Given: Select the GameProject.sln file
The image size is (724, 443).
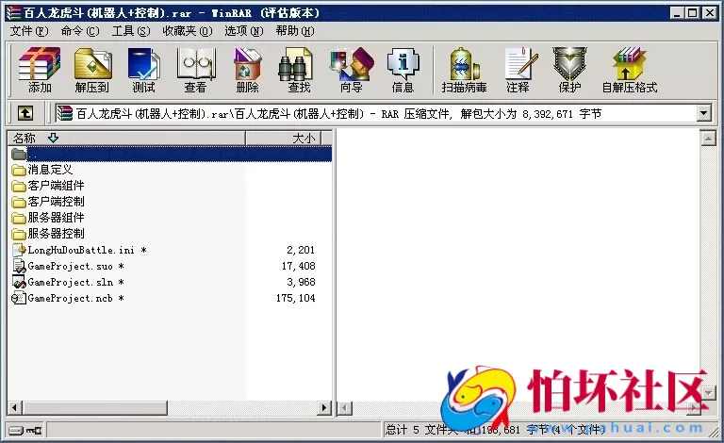Looking at the screenshot, I should pos(71,282).
